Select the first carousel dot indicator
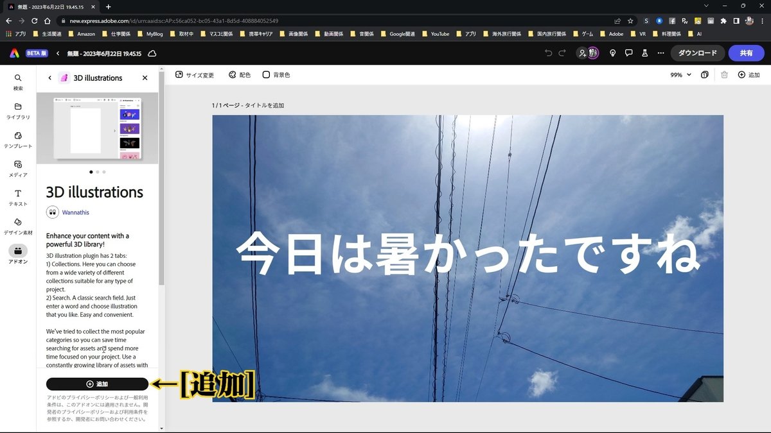The width and height of the screenshot is (771, 433). point(91,172)
